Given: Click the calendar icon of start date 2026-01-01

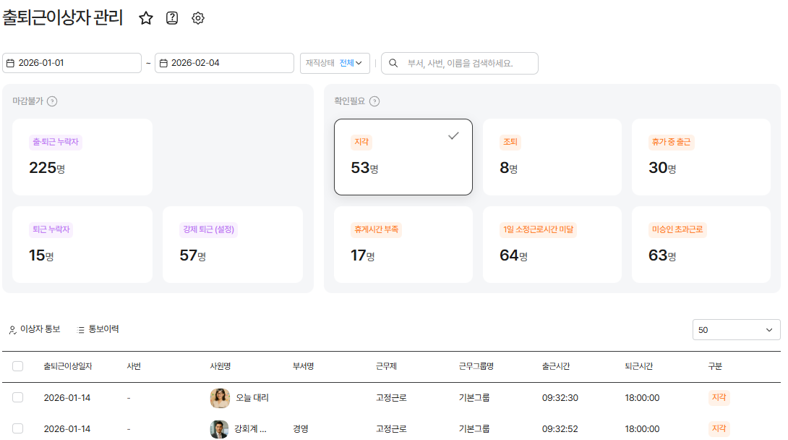Looking at the screenshot, I should coord(10,63).
